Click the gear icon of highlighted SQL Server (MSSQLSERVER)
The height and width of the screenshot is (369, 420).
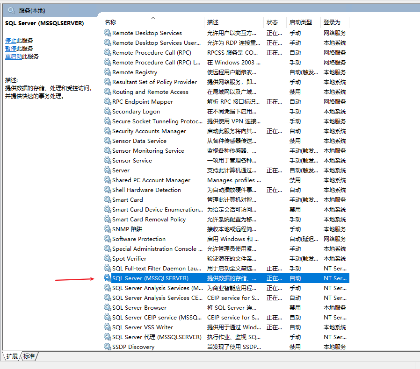click(108, 278)
